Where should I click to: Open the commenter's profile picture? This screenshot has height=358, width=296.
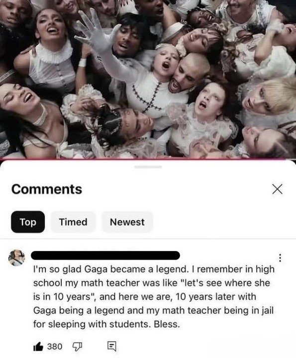pos(17,258)
